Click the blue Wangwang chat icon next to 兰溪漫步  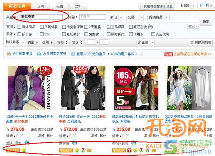(x=27, y=143)
